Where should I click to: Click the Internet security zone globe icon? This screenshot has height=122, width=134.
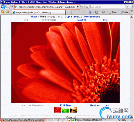pyautogui.click(x=73, y=120)
